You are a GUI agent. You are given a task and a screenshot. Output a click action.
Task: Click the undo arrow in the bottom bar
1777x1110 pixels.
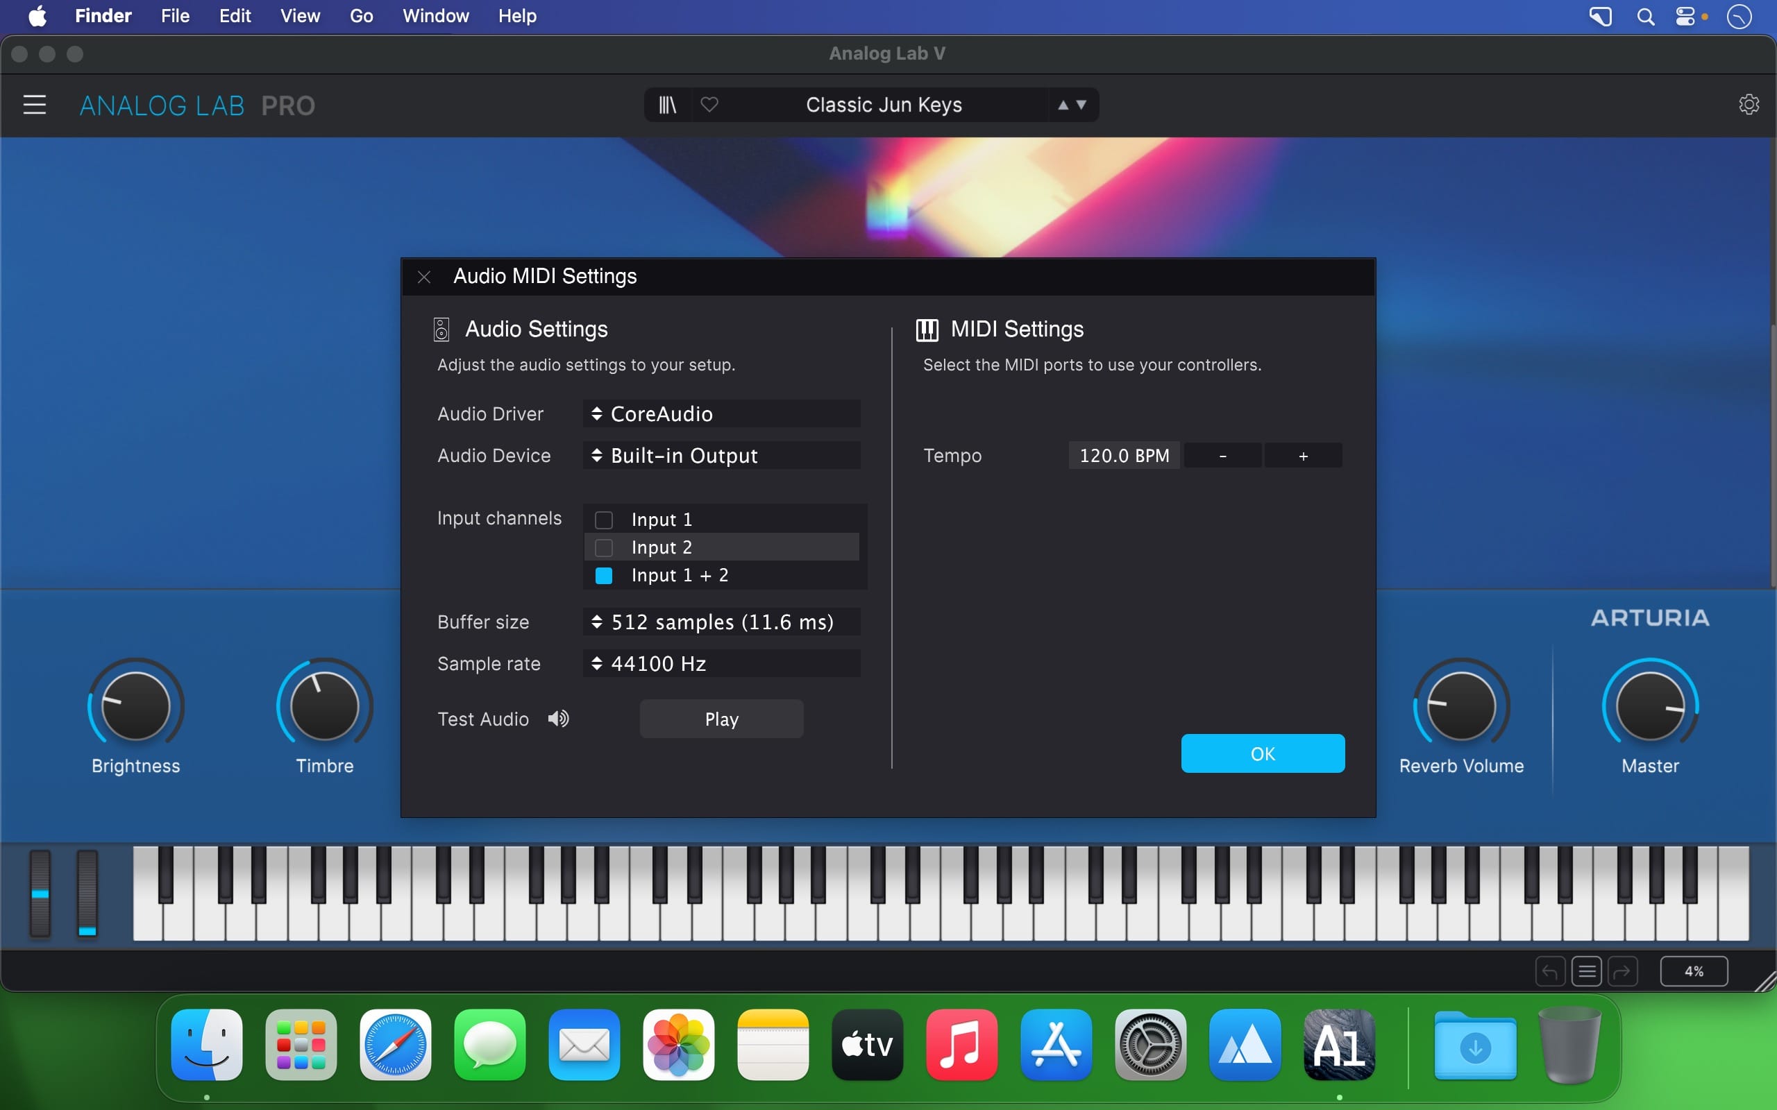pos(1549,971)
